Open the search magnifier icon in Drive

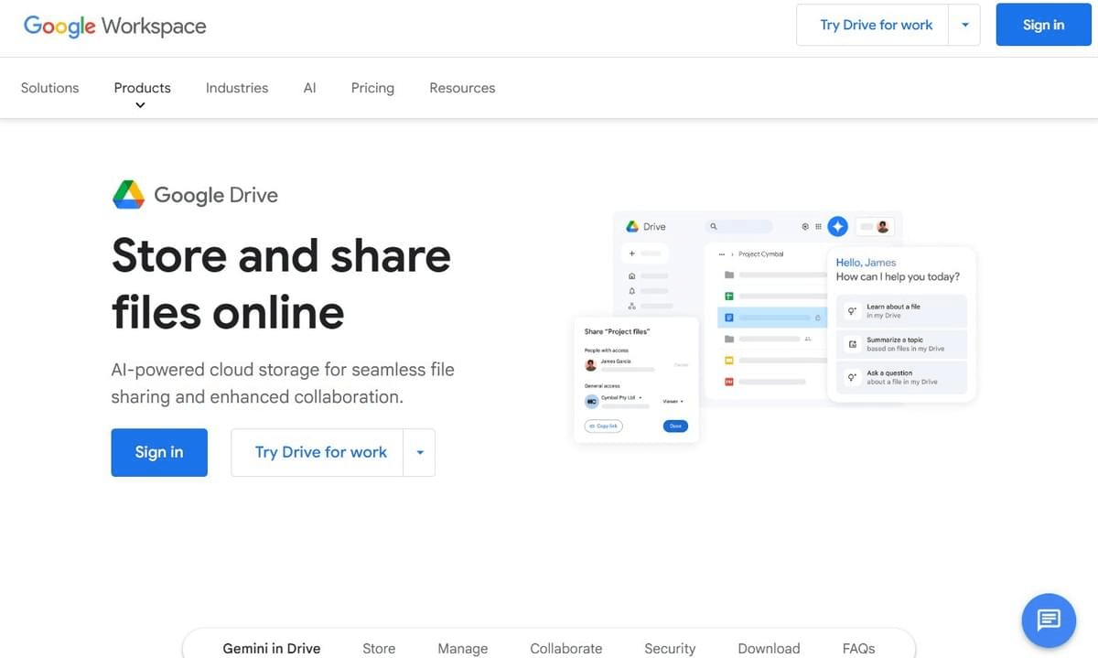[713, 226]
